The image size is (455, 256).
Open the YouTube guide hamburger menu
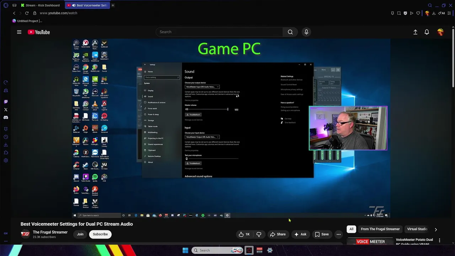click(x=19, y=32)
